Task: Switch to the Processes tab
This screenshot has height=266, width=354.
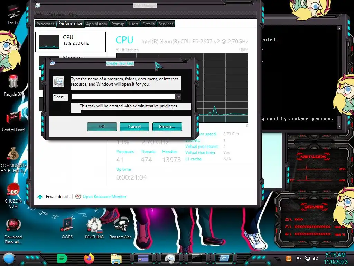Action: 45,24
